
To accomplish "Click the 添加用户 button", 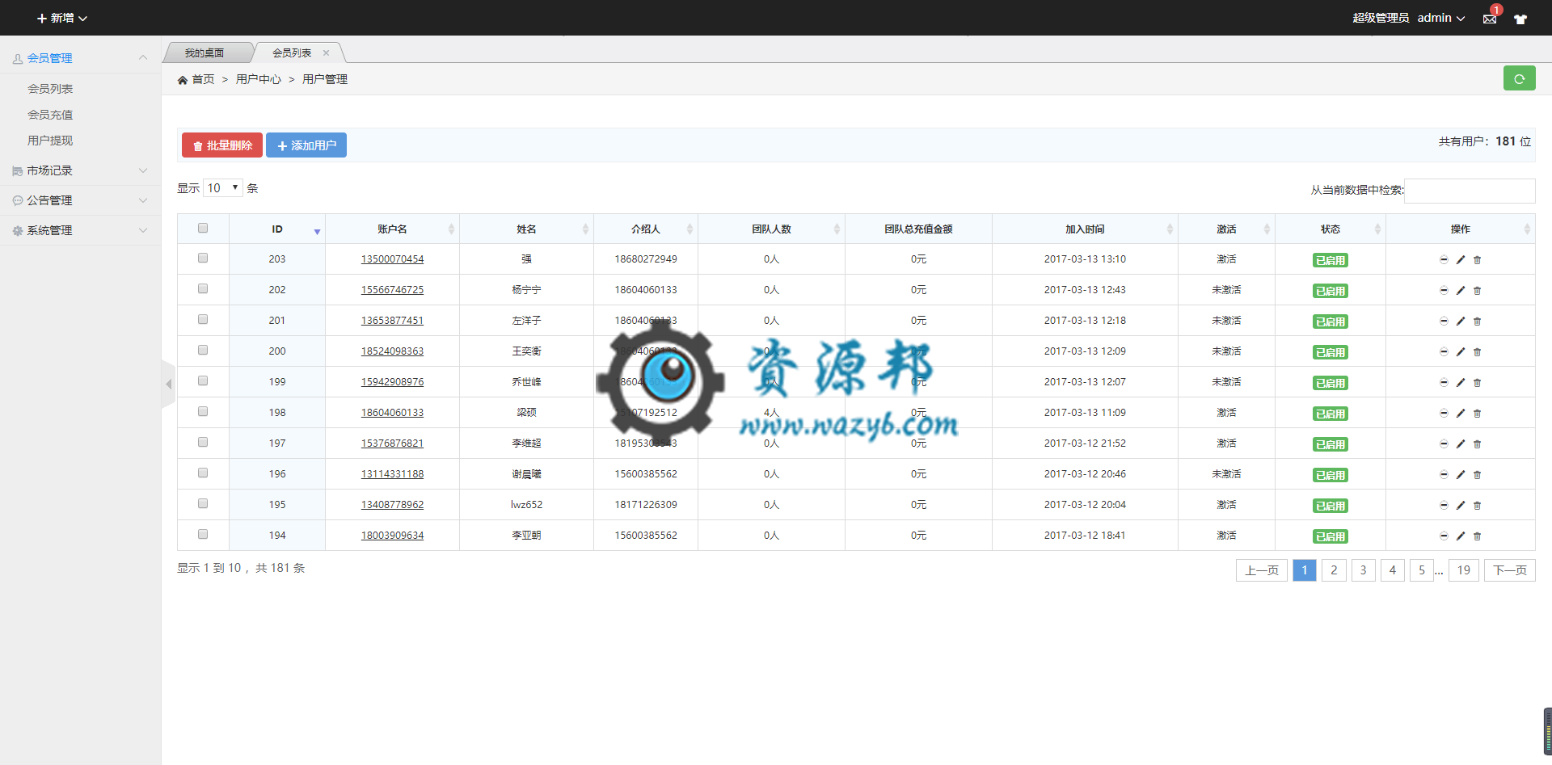I will click(x=306, y=145).
